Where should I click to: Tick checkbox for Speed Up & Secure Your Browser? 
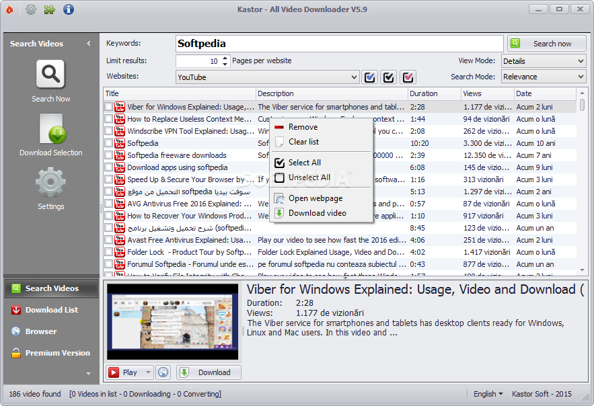[109, 179]
